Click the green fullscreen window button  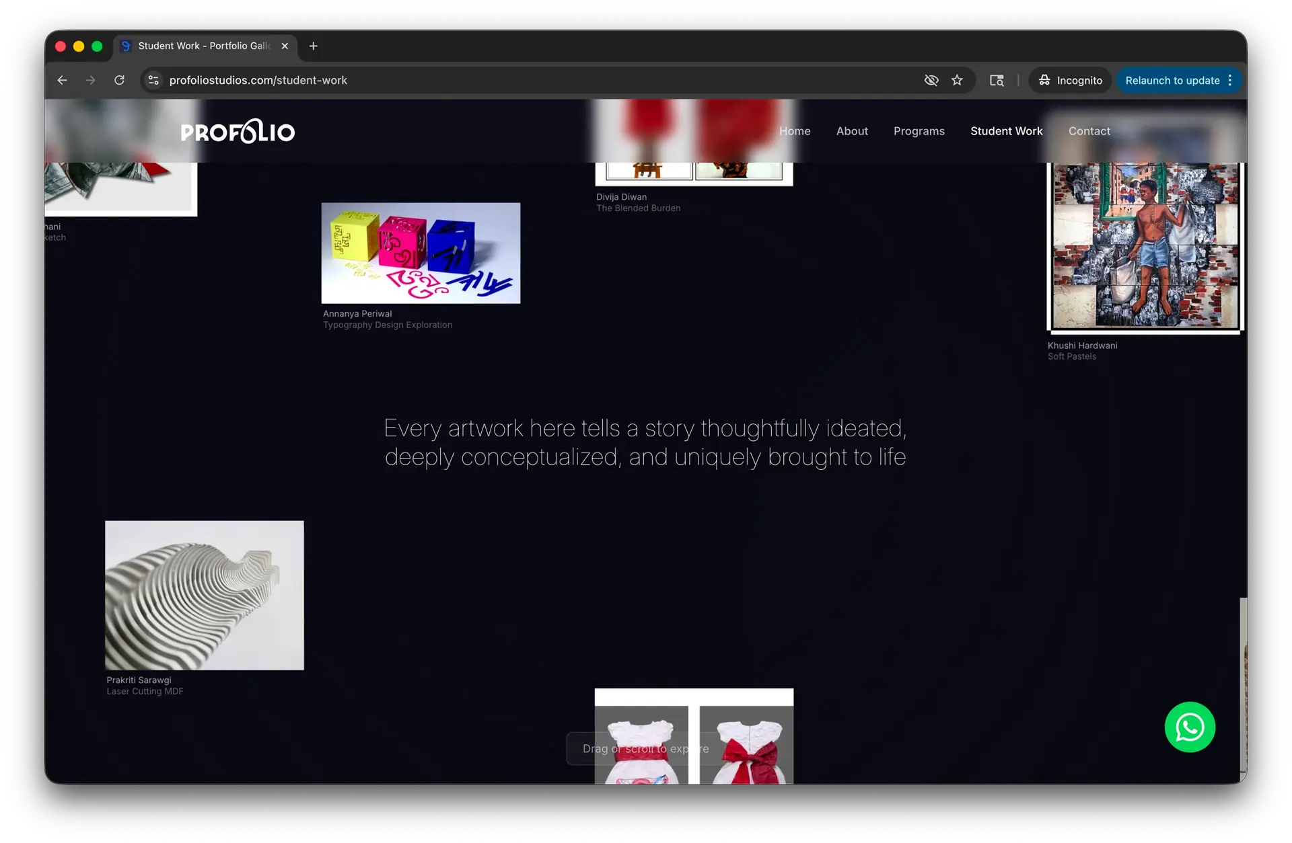(x=97, y=46)
